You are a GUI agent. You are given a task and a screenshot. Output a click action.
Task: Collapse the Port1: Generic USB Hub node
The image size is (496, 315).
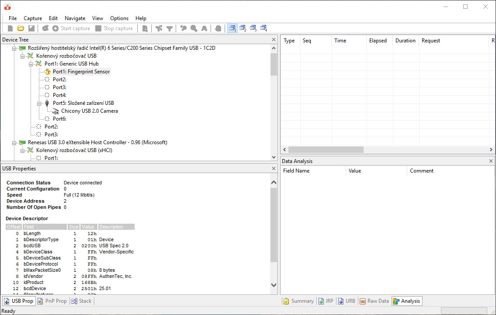click(31, 64)
